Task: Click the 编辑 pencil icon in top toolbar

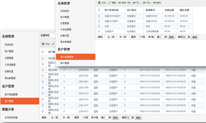Action: [110, 2]
